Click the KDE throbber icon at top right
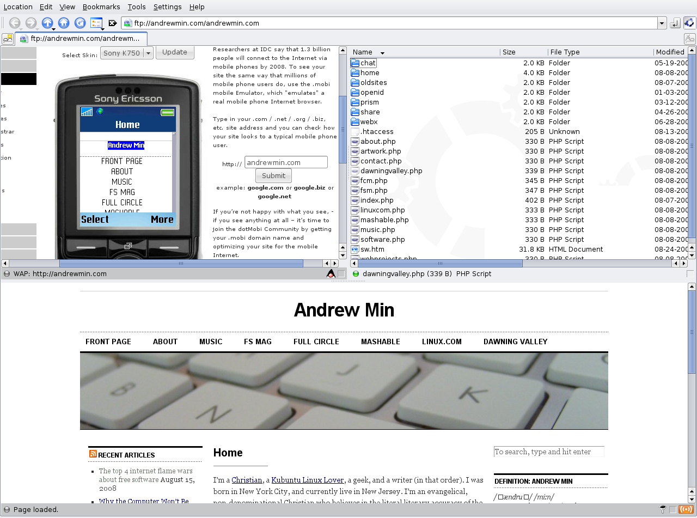 689,23
